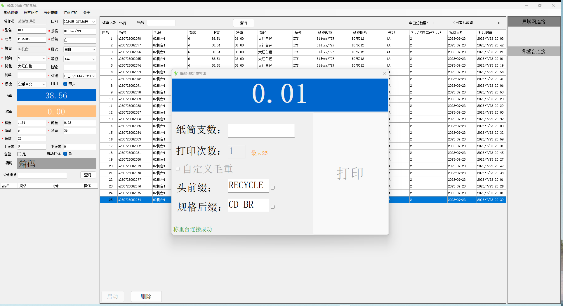The height and width of the screenshot is (306, 563).
Task: Click the 打印时间 column header
Action: pyautogui.click(x=491, y=32)
